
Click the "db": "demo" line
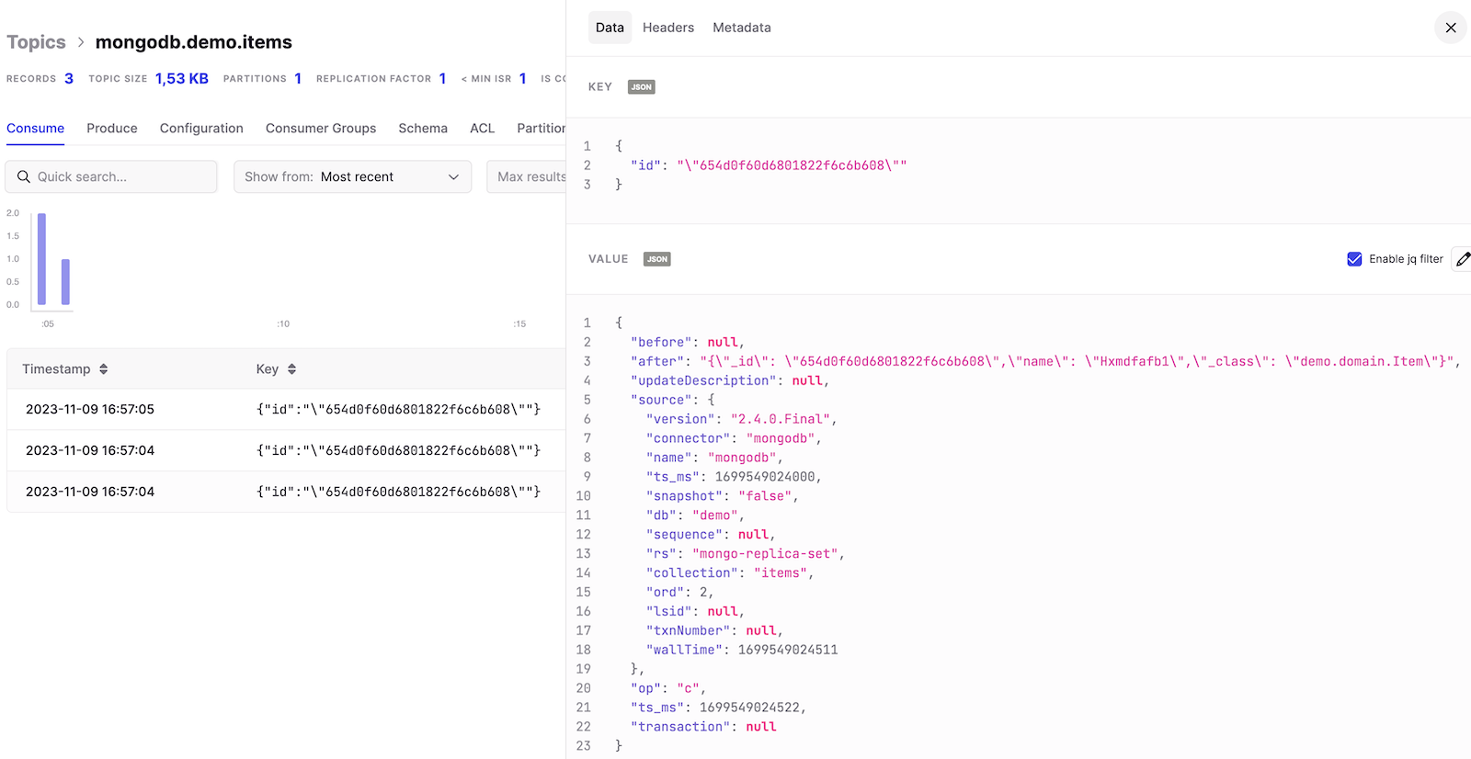click(695, 515)
